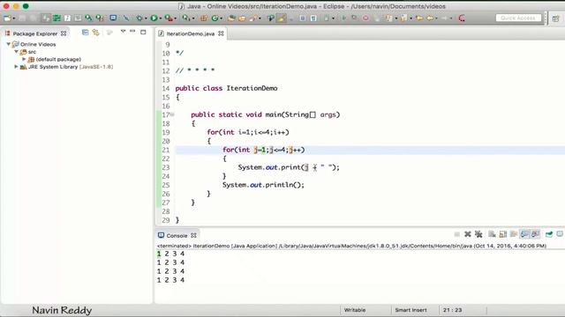The width and height of the screenshot is (565, 317).
Task: Click the Run Last Tool icon
Action: click(168, 18)
